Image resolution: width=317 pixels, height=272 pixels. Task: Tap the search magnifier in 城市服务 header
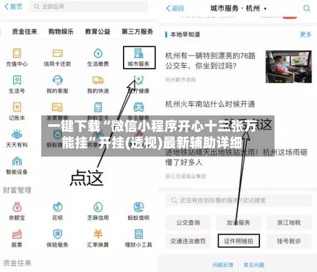307,8
